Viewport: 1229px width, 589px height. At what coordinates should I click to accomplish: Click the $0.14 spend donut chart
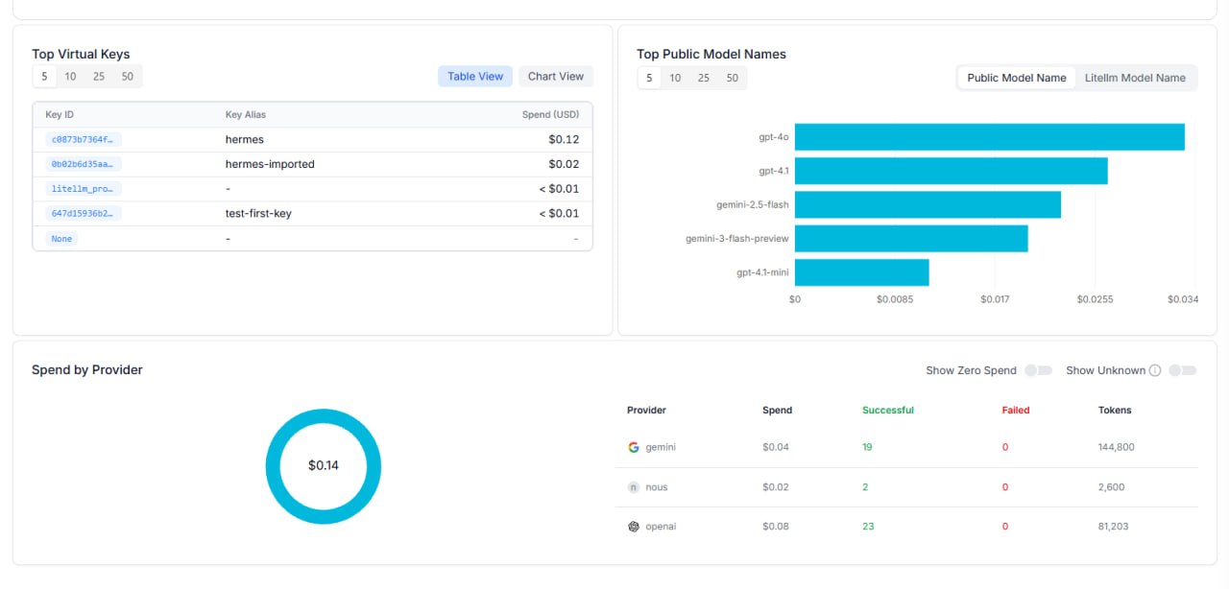324,466
